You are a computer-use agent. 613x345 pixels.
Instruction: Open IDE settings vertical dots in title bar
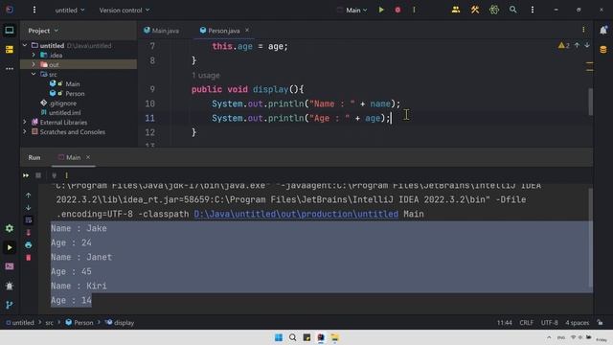[x=533, y=10]
